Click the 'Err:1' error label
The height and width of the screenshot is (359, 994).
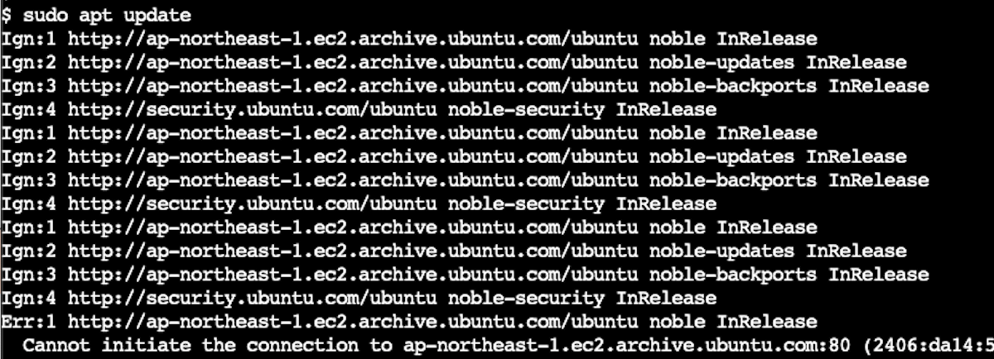[30, 322]
